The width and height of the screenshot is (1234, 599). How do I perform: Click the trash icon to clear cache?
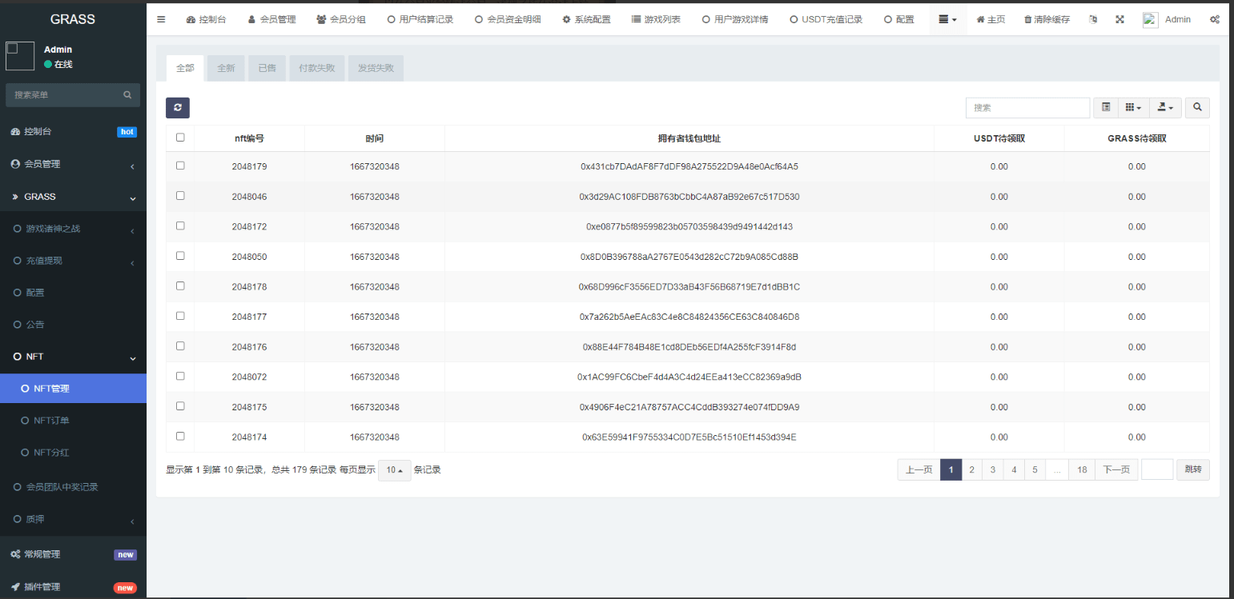click(1028, 19)
